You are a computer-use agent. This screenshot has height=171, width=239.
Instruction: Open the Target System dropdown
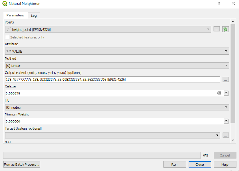112,135
